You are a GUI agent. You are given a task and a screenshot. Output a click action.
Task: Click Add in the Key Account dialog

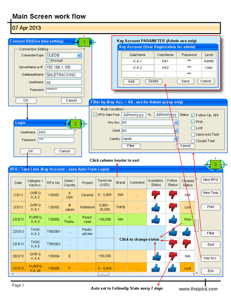coord(131,82)
